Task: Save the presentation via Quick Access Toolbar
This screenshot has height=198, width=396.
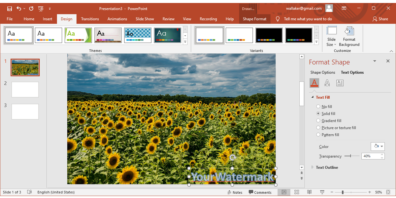Action: (x=9, y=8)
